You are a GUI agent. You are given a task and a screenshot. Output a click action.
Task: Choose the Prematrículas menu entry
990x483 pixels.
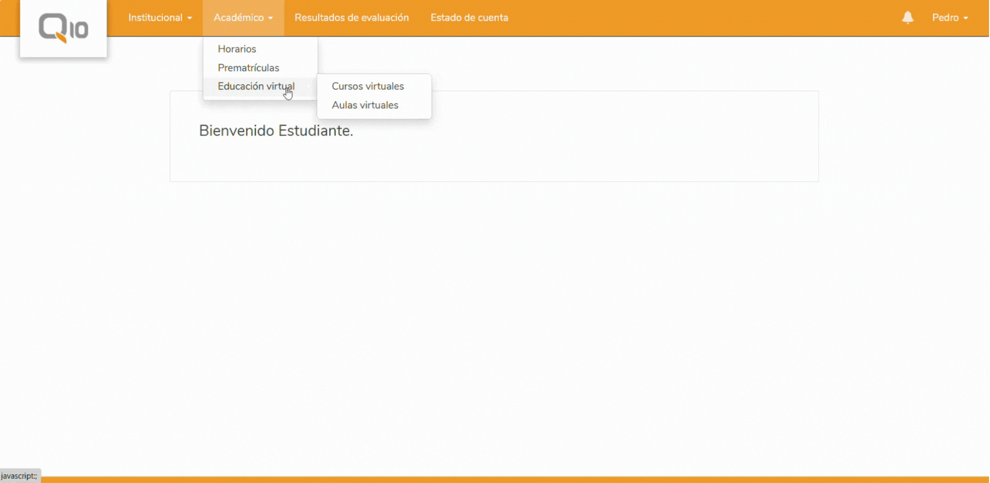point(248,68)
